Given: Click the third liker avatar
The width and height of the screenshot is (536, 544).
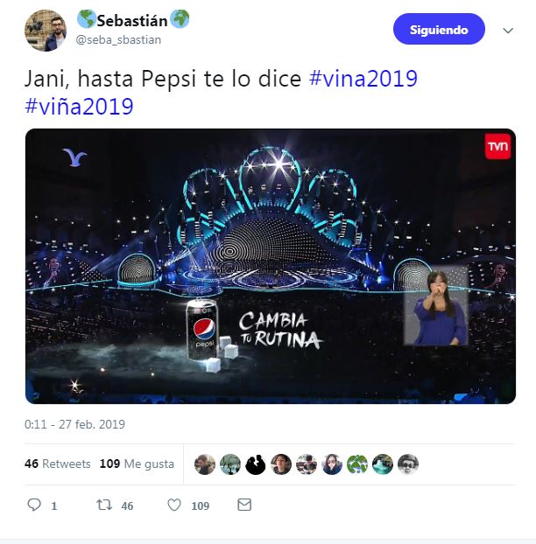Looking at the screenshot, I should pos(255,464).
